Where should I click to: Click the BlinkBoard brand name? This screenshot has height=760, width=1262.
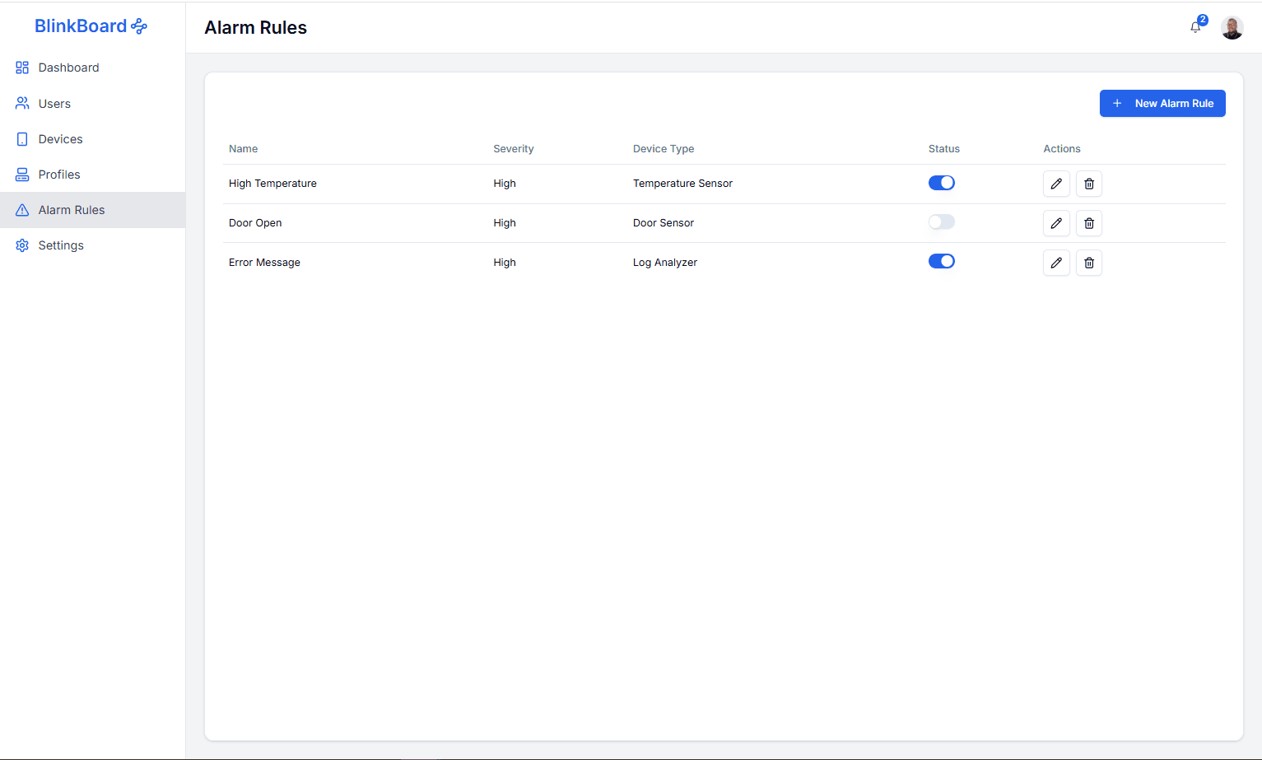click(x=81, y=26)
